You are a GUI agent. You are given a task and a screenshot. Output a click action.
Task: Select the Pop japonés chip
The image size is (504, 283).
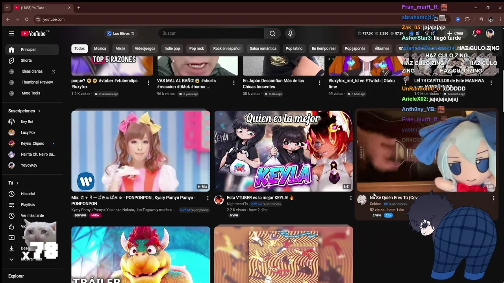tap(355, 48)
